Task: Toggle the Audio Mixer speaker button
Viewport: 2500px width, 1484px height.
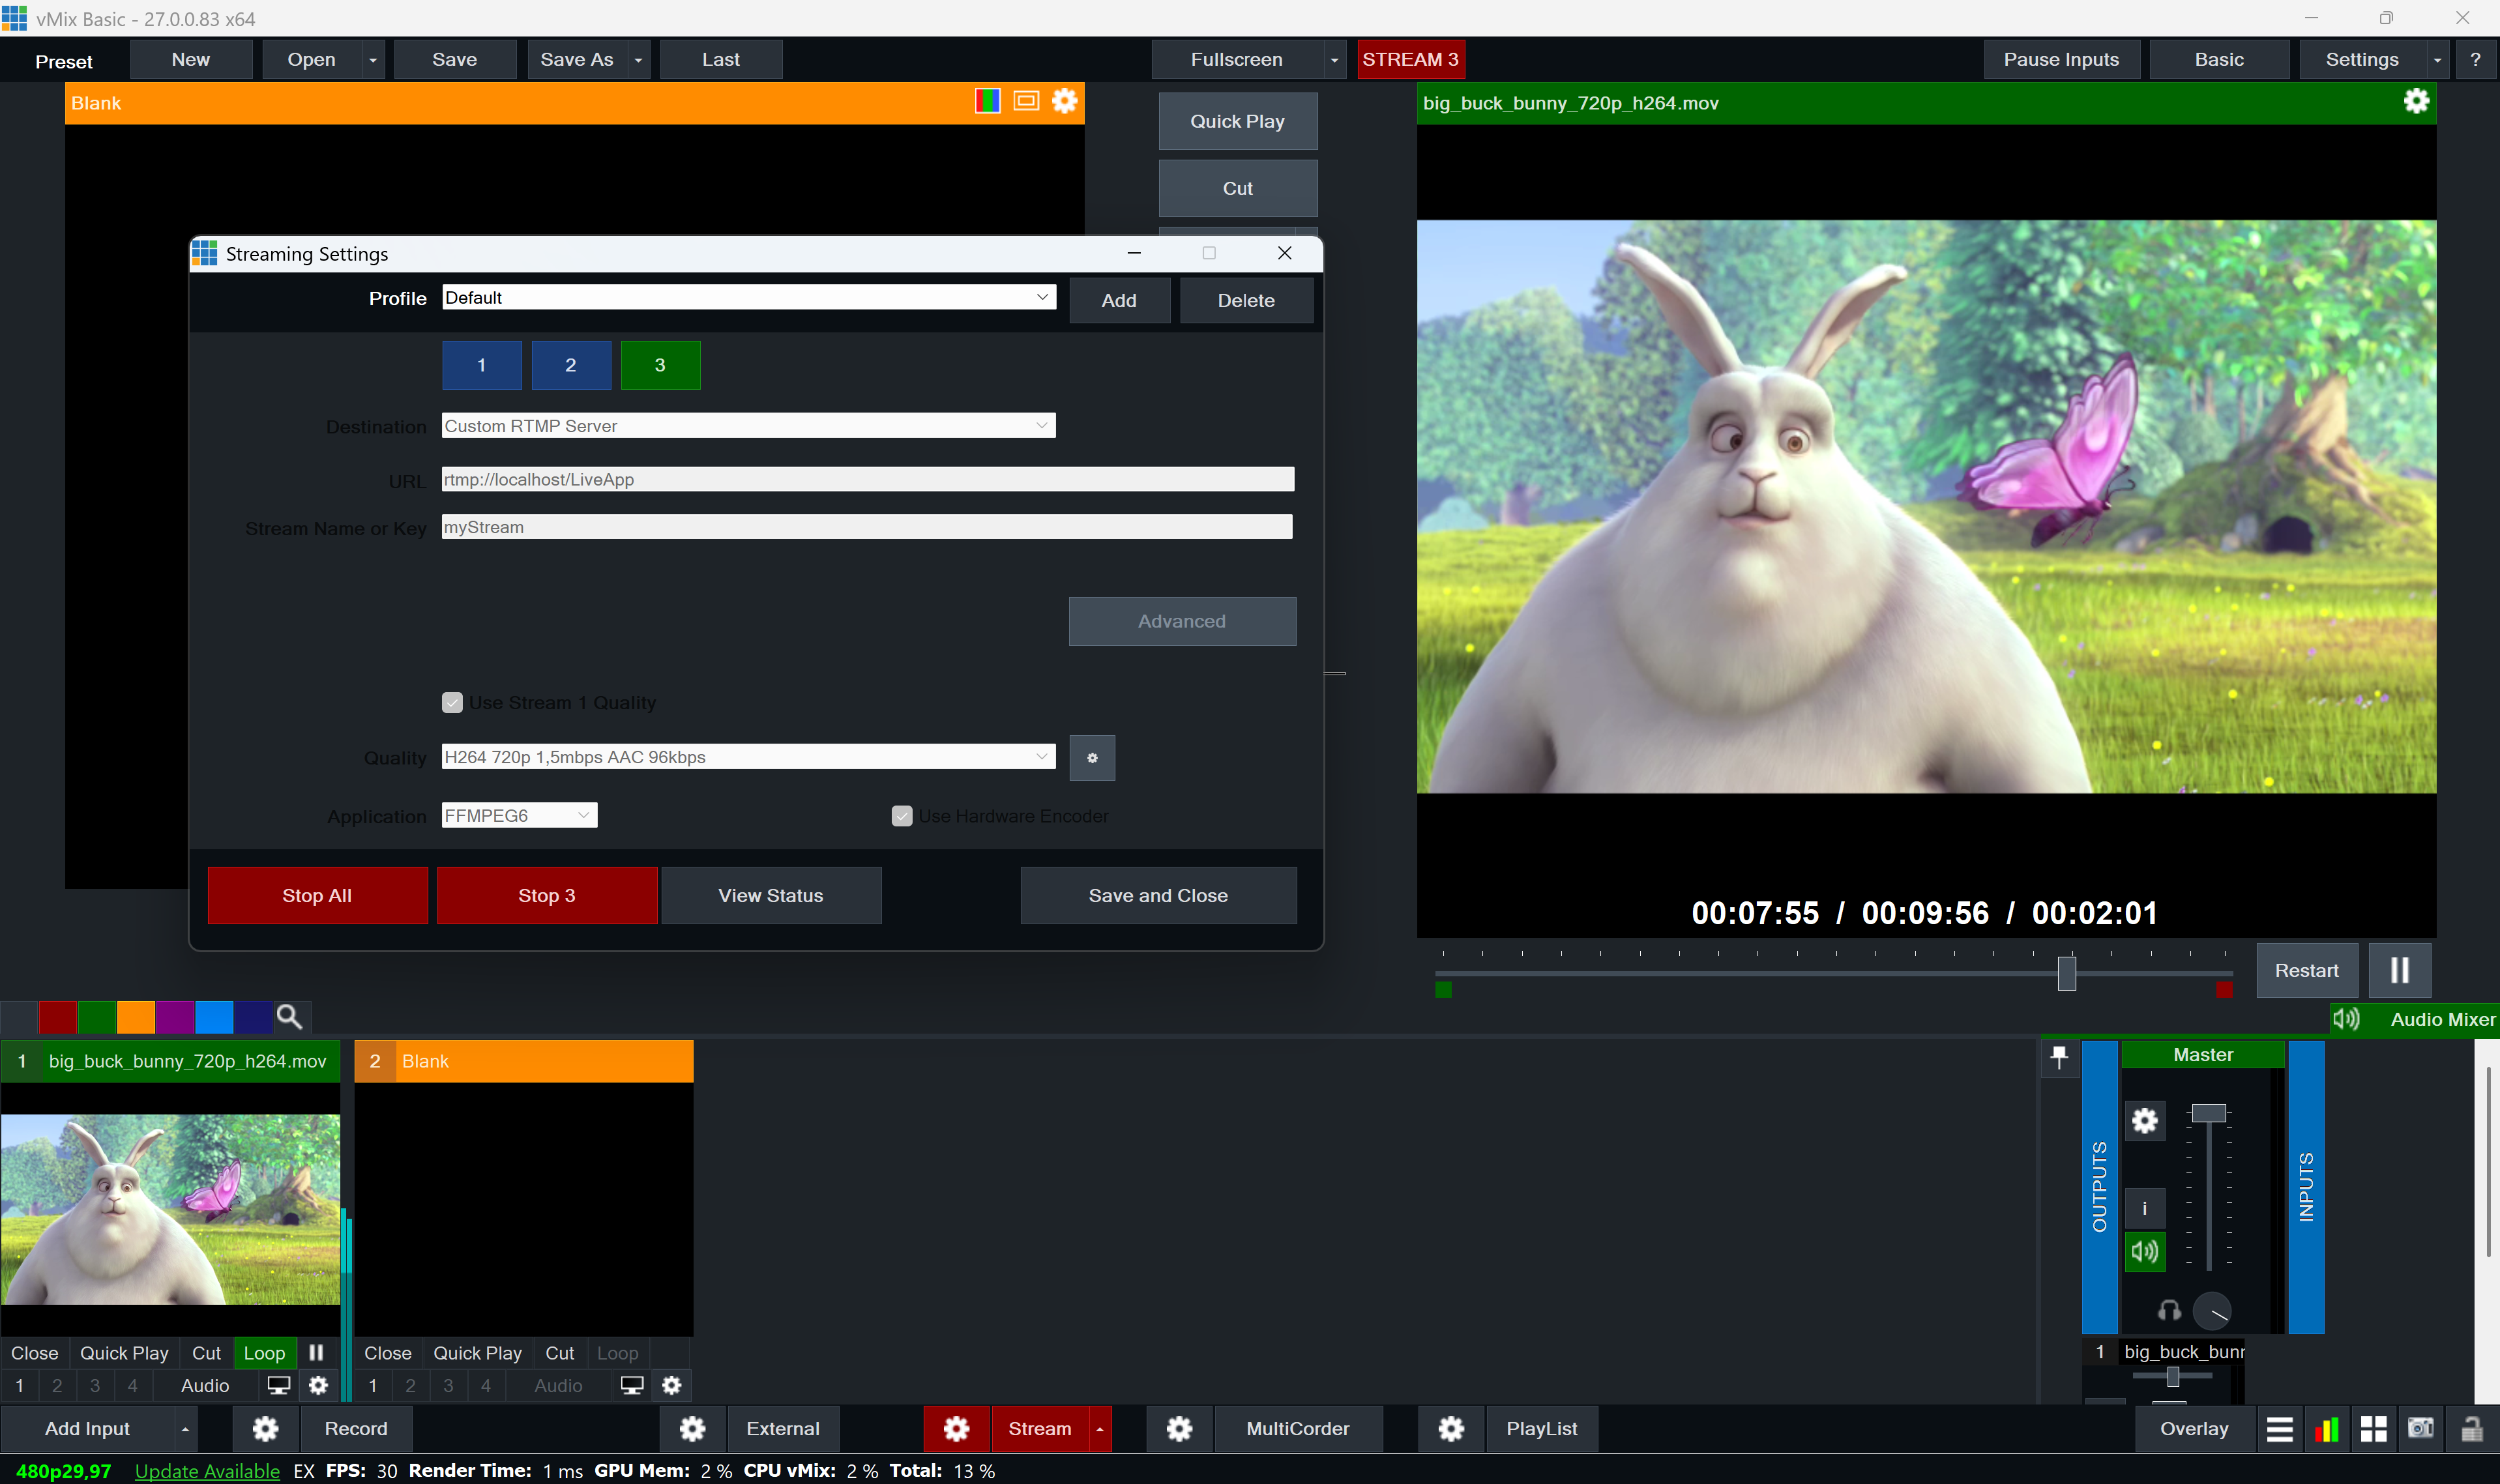Action: point(2346,1019)
